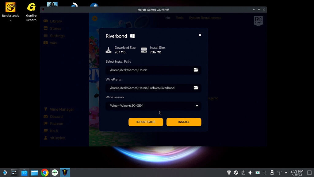314x177 pixels.
Task: Expand hidden system tray icons arrow
Action: [x=286, y=173]
